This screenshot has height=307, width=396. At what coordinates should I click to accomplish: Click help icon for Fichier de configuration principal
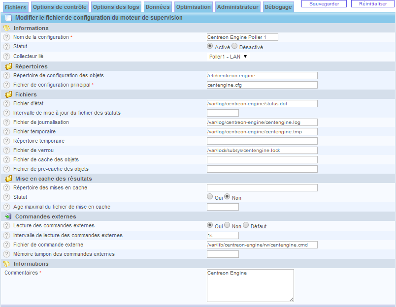tap(6, 85)
